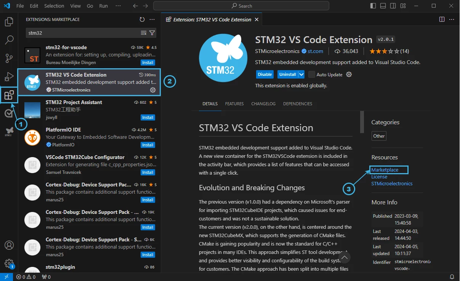Viewport: 460px width, 281px height.
Task: Open the st.com publisher link
Action: [x=316, y=51]
